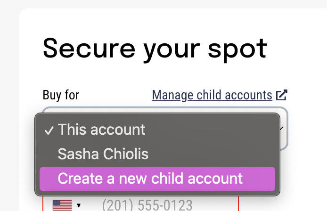Viewport: 327px width, 211px height.
Task: Click the Secure your spot heading
Action: pos(155,50)
